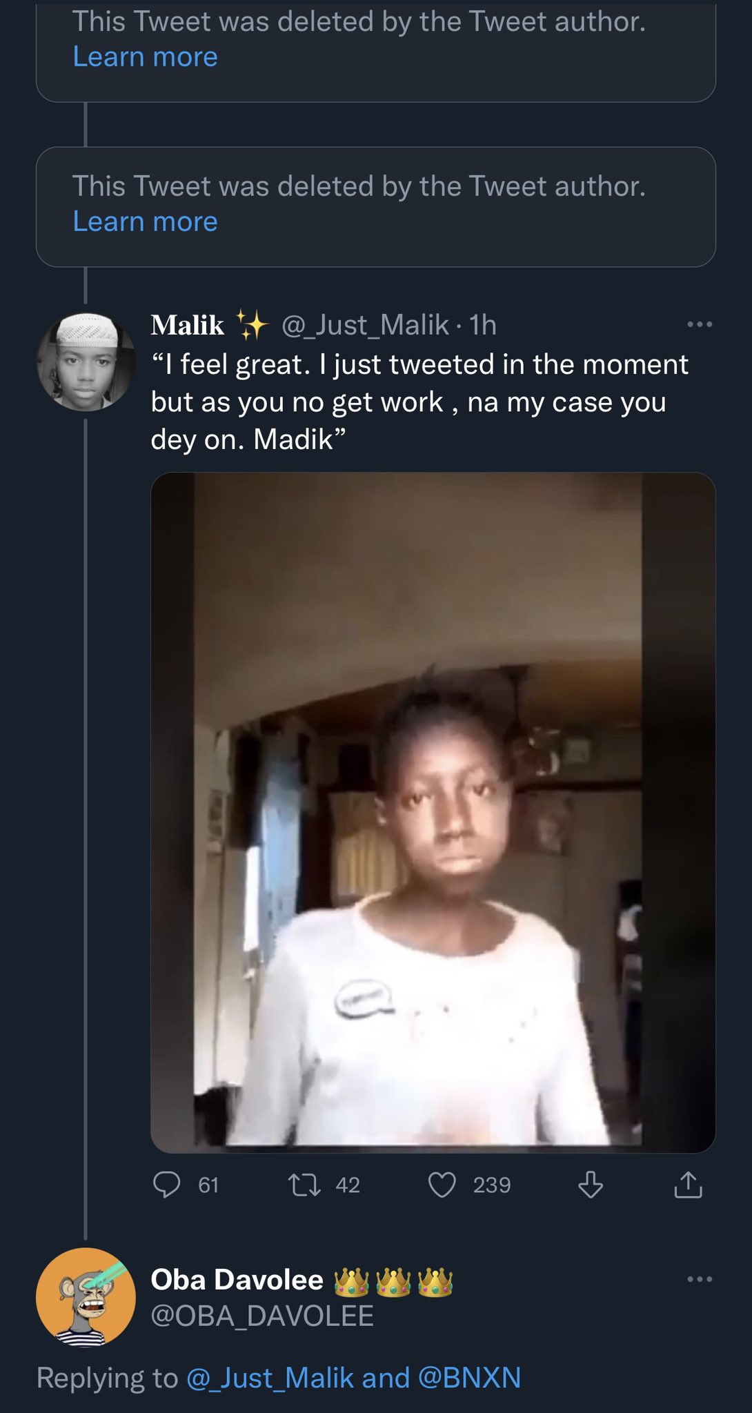Open more options on Oba Davolee's tweet
Viewport: 752px width, 1413px height.
click(700, 1279)
